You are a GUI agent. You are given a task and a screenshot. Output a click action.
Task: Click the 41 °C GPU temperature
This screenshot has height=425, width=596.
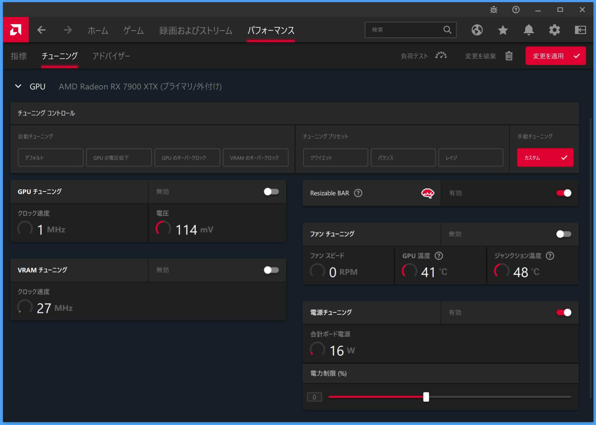[434, 272]
